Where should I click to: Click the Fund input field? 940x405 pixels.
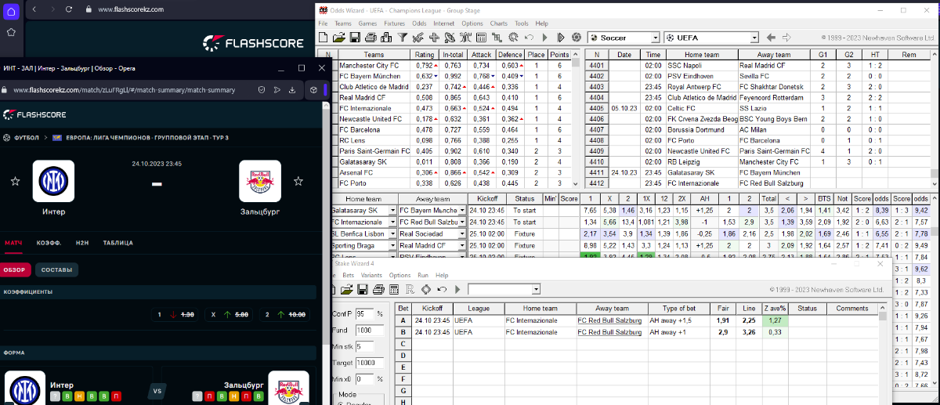click(364, 330)
